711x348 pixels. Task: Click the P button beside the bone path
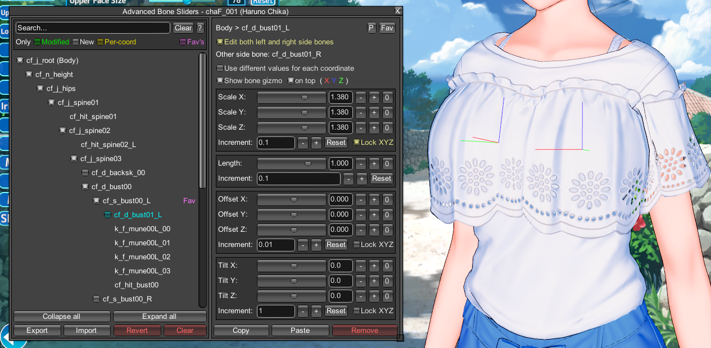[372, 28]
